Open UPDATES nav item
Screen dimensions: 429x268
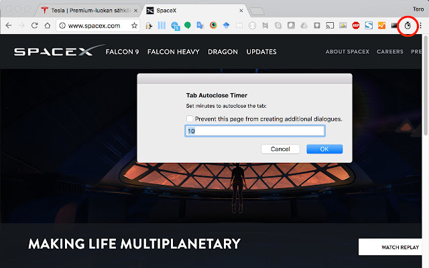pos(261,52)
